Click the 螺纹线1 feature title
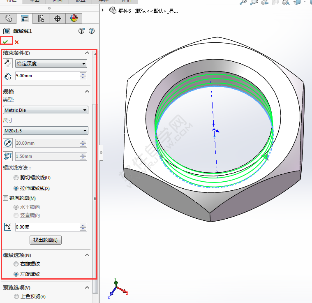Viewport: 312px width, 303px height. pyautogui.click(x=23, y=31)
